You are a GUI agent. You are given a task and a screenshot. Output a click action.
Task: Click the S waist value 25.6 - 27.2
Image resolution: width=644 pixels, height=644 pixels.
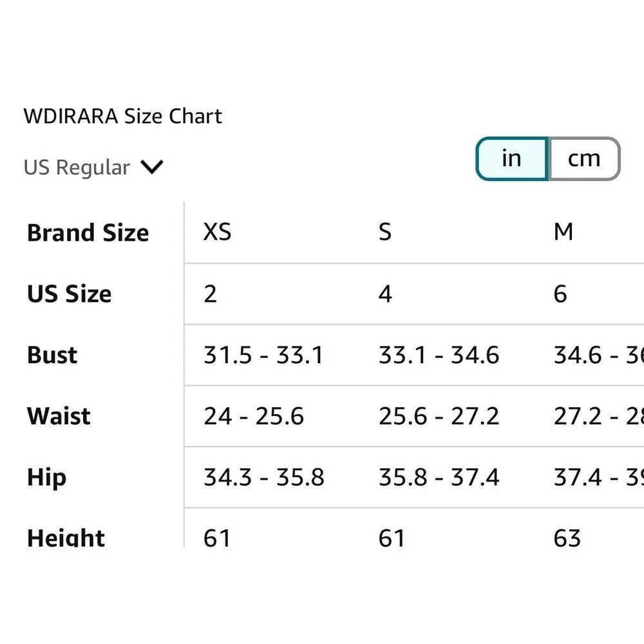click(x=439, y=416)
